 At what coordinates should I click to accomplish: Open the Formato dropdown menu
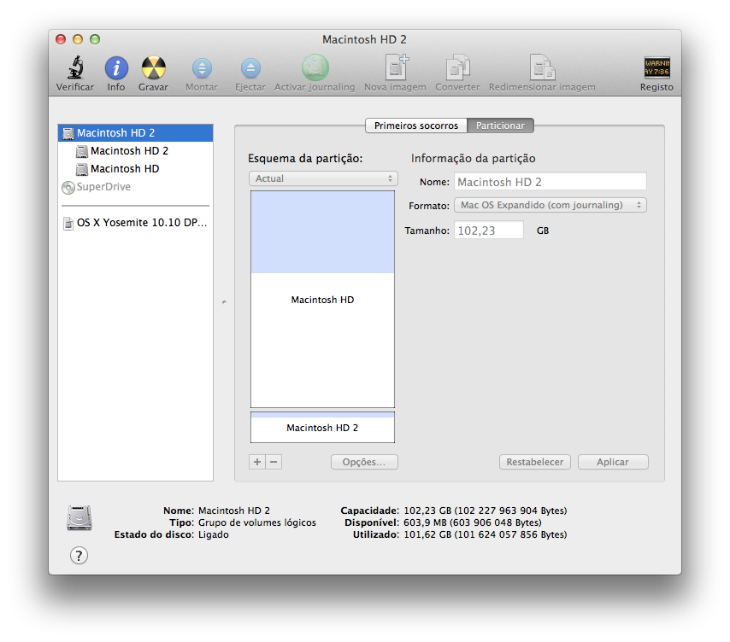(x=550, y=205)
